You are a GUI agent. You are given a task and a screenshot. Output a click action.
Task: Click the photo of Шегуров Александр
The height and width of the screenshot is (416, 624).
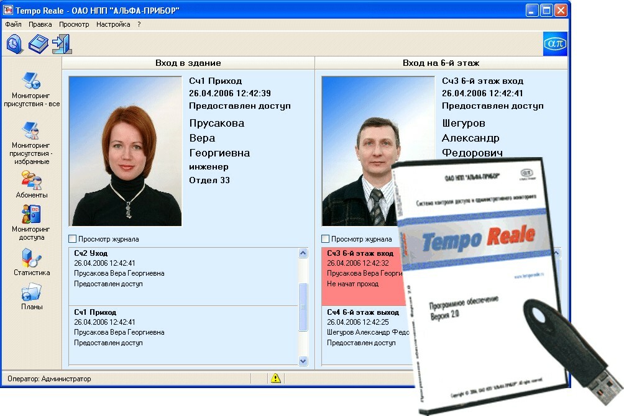click(x=377, y=151)
